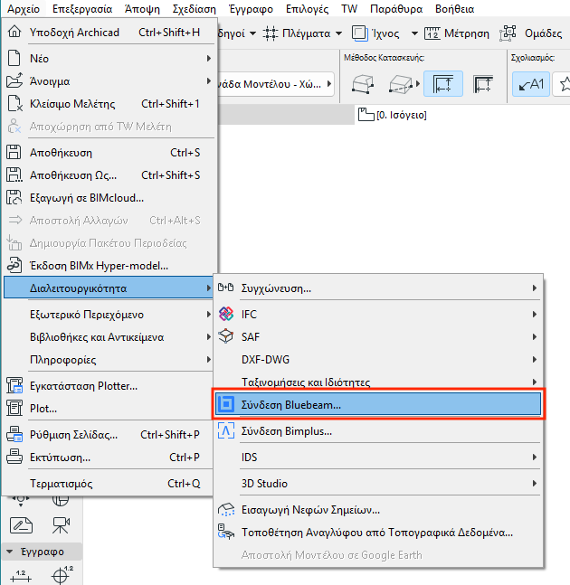This screenshot has height=585, width=570.
Task: Click the Ίχνος trace icon
Action: tap(360, 33)
